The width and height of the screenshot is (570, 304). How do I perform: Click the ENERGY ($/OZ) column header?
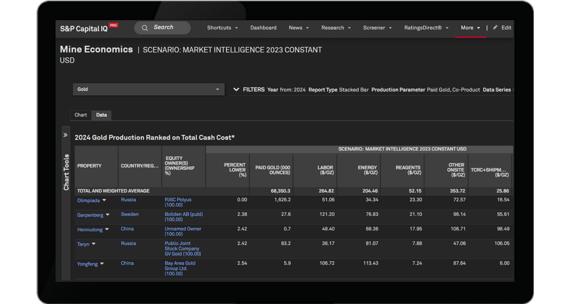[x=358, y=170]
